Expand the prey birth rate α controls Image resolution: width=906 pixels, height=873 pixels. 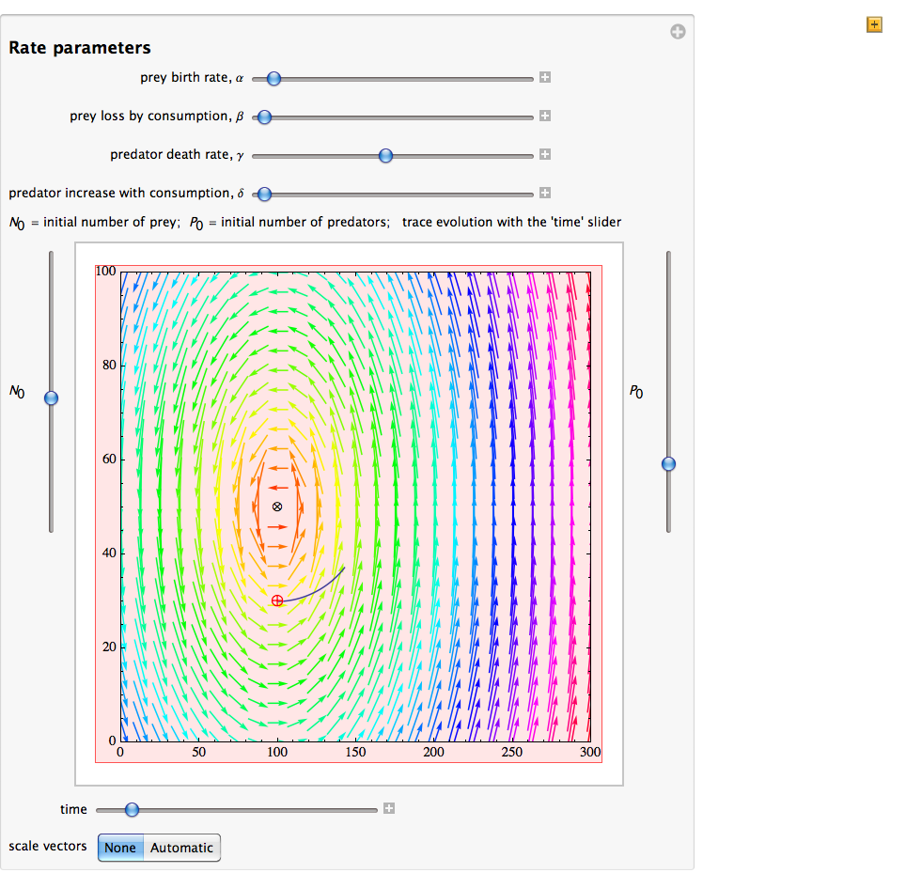tap(545, 78)
